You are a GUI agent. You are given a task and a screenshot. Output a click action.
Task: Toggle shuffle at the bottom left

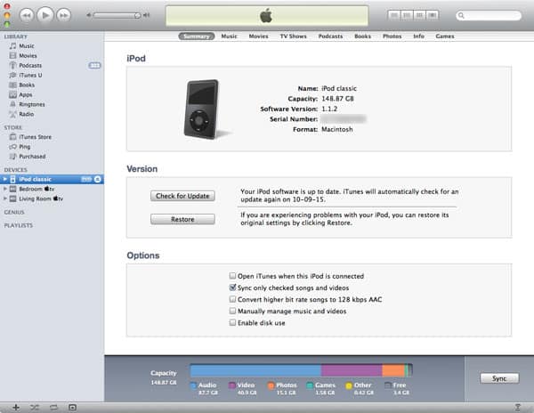tap(35, 406)
